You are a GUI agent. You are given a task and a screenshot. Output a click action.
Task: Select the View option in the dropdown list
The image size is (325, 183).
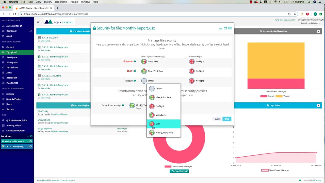[x=164, y=124]
